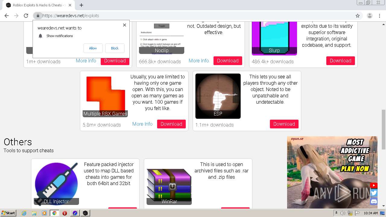Click the '666.8k+ downloads' count text
Screen dimensions: 386x217
click(x=160, y=61)
